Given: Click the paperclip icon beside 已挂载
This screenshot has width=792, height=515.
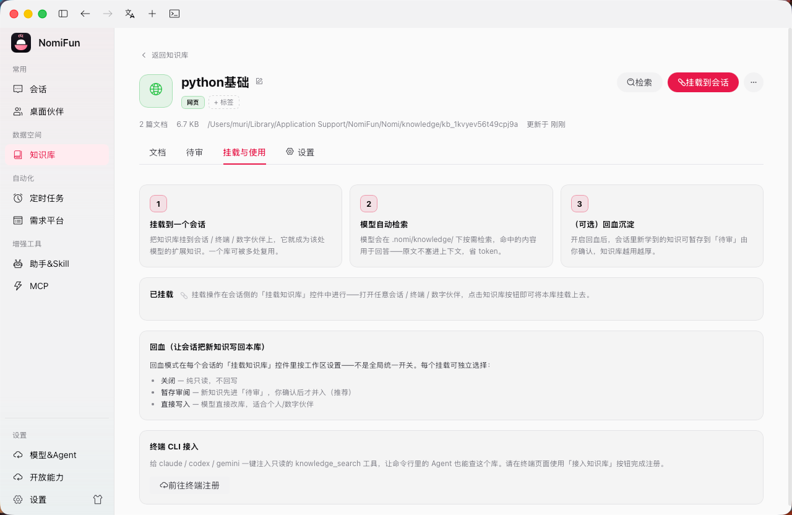Looking at the screenshot, I should [184, 295].
